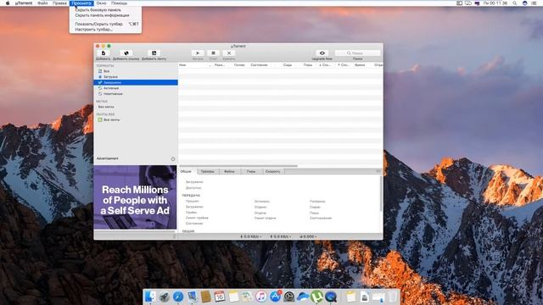Stop torrent with the square stop button
543x305 pixels.
213,53
